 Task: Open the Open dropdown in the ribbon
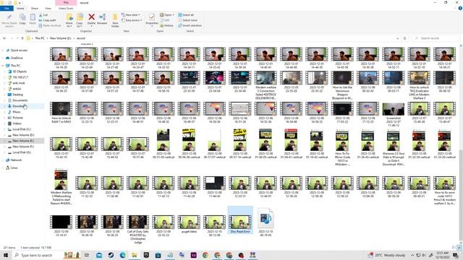167,14
